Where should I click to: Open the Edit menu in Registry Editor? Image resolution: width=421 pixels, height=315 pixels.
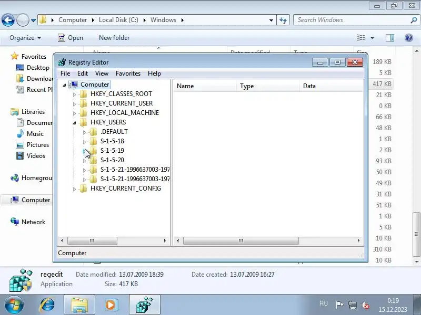(83, 73)
